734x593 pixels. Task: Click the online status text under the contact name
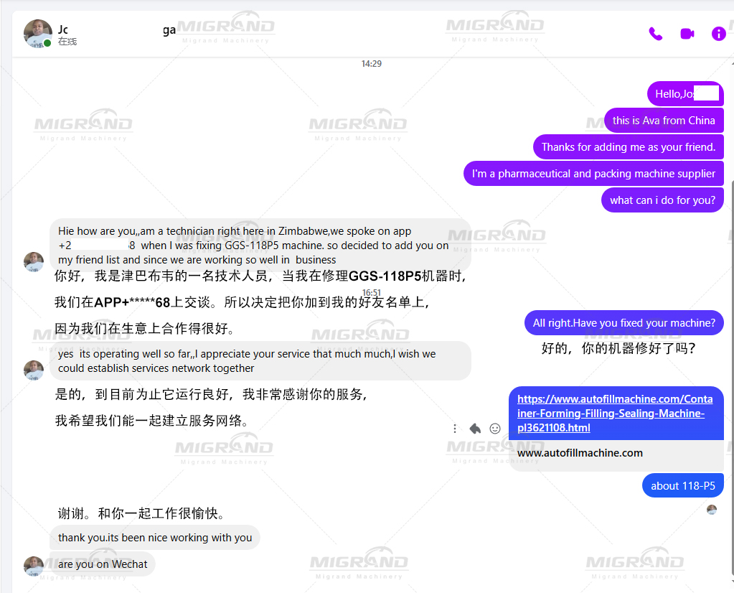click(x=67, y=41)
